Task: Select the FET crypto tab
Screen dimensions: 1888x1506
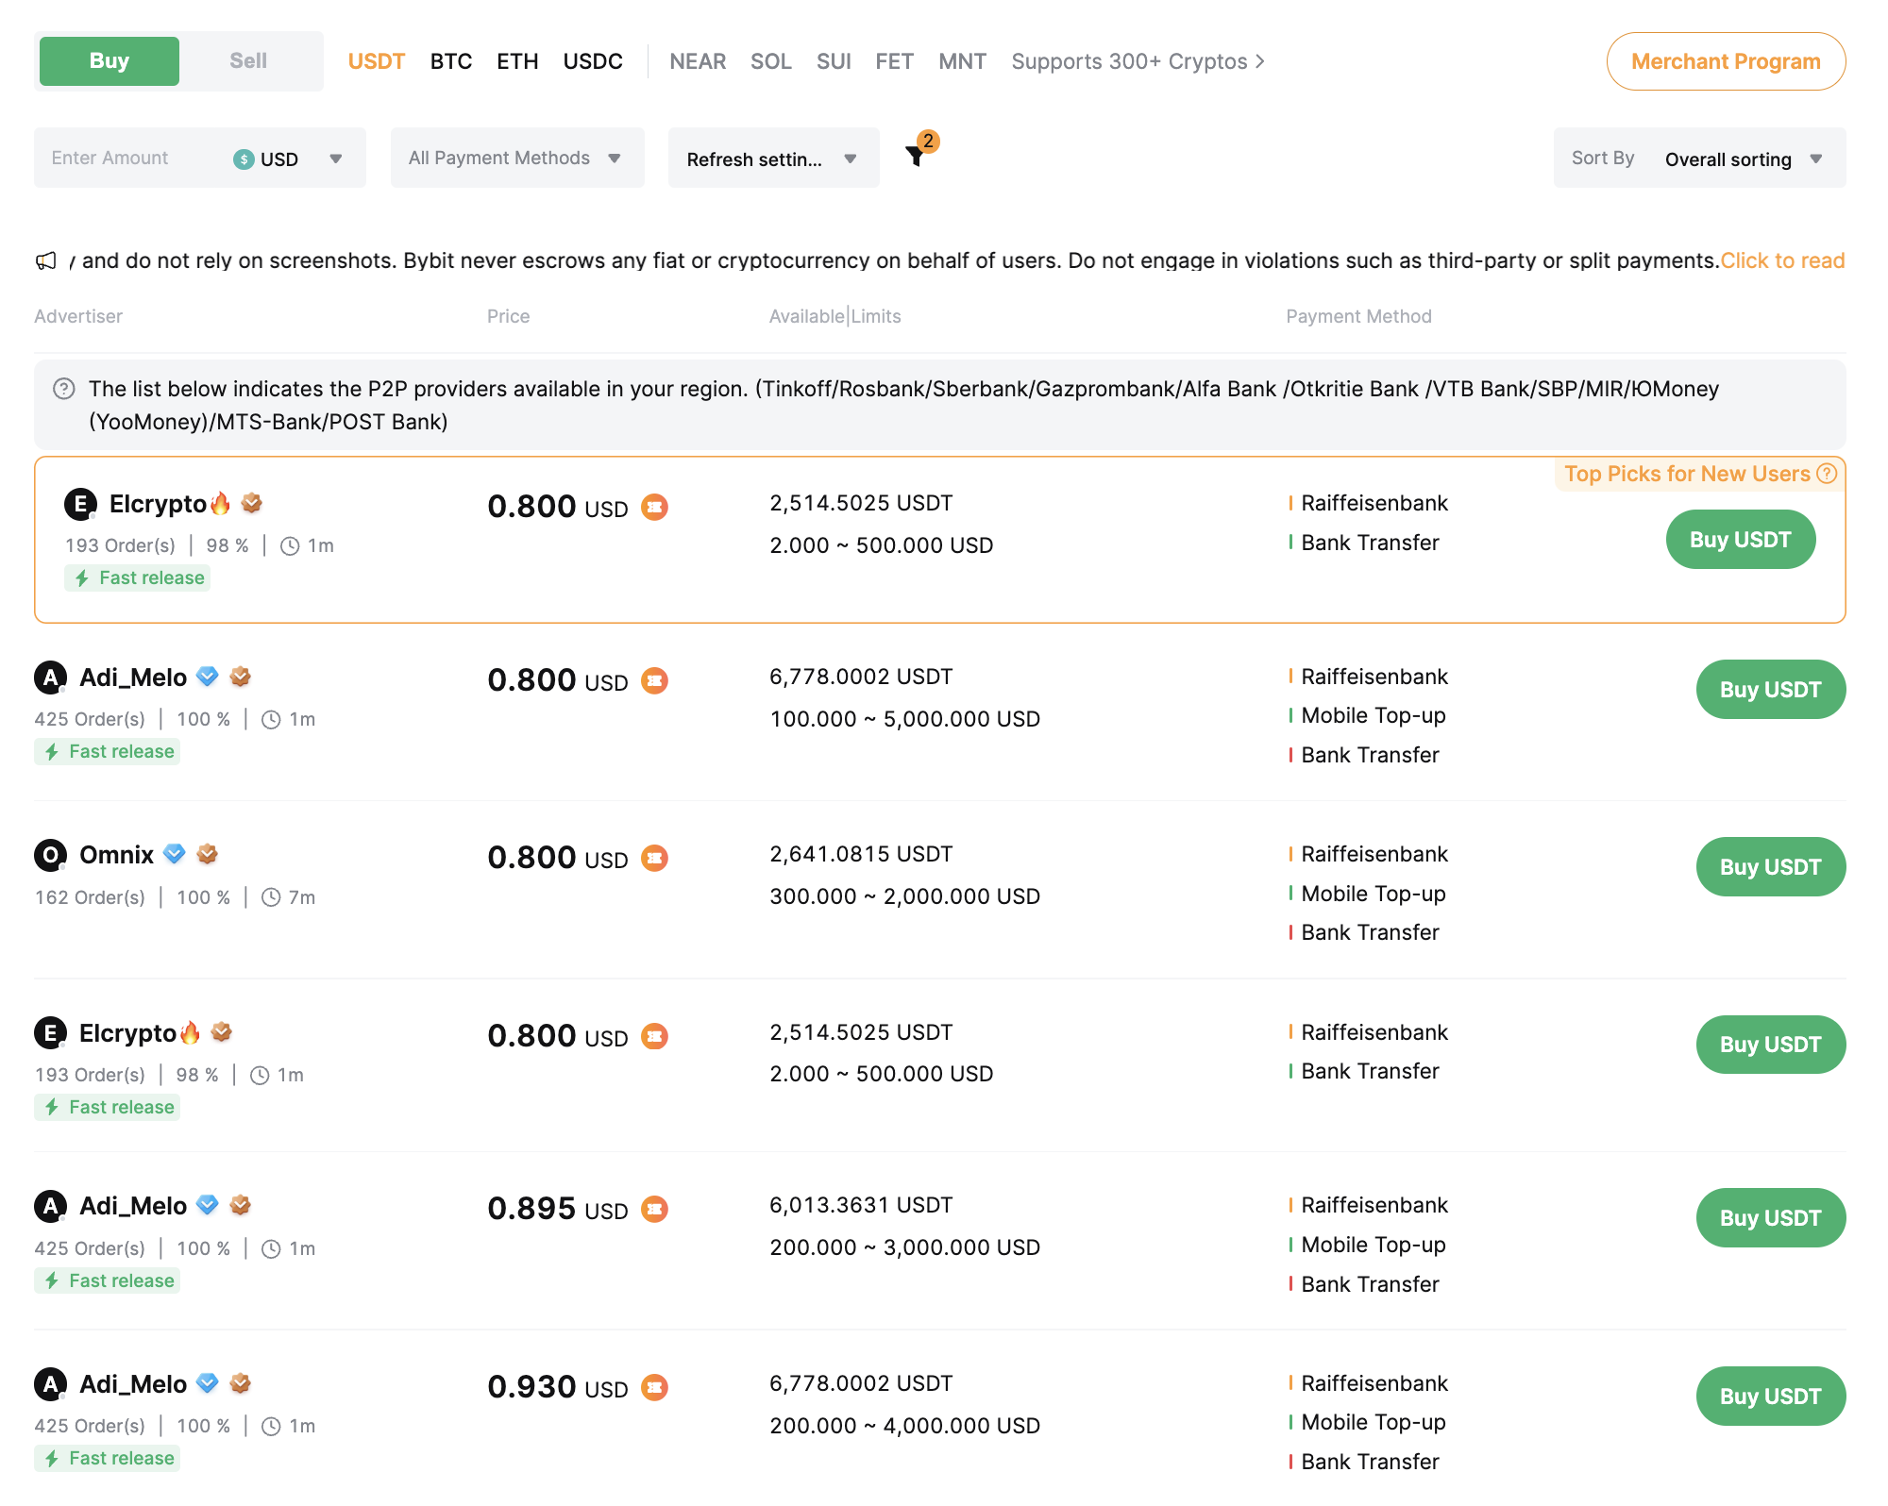Action: pos(894,61)
